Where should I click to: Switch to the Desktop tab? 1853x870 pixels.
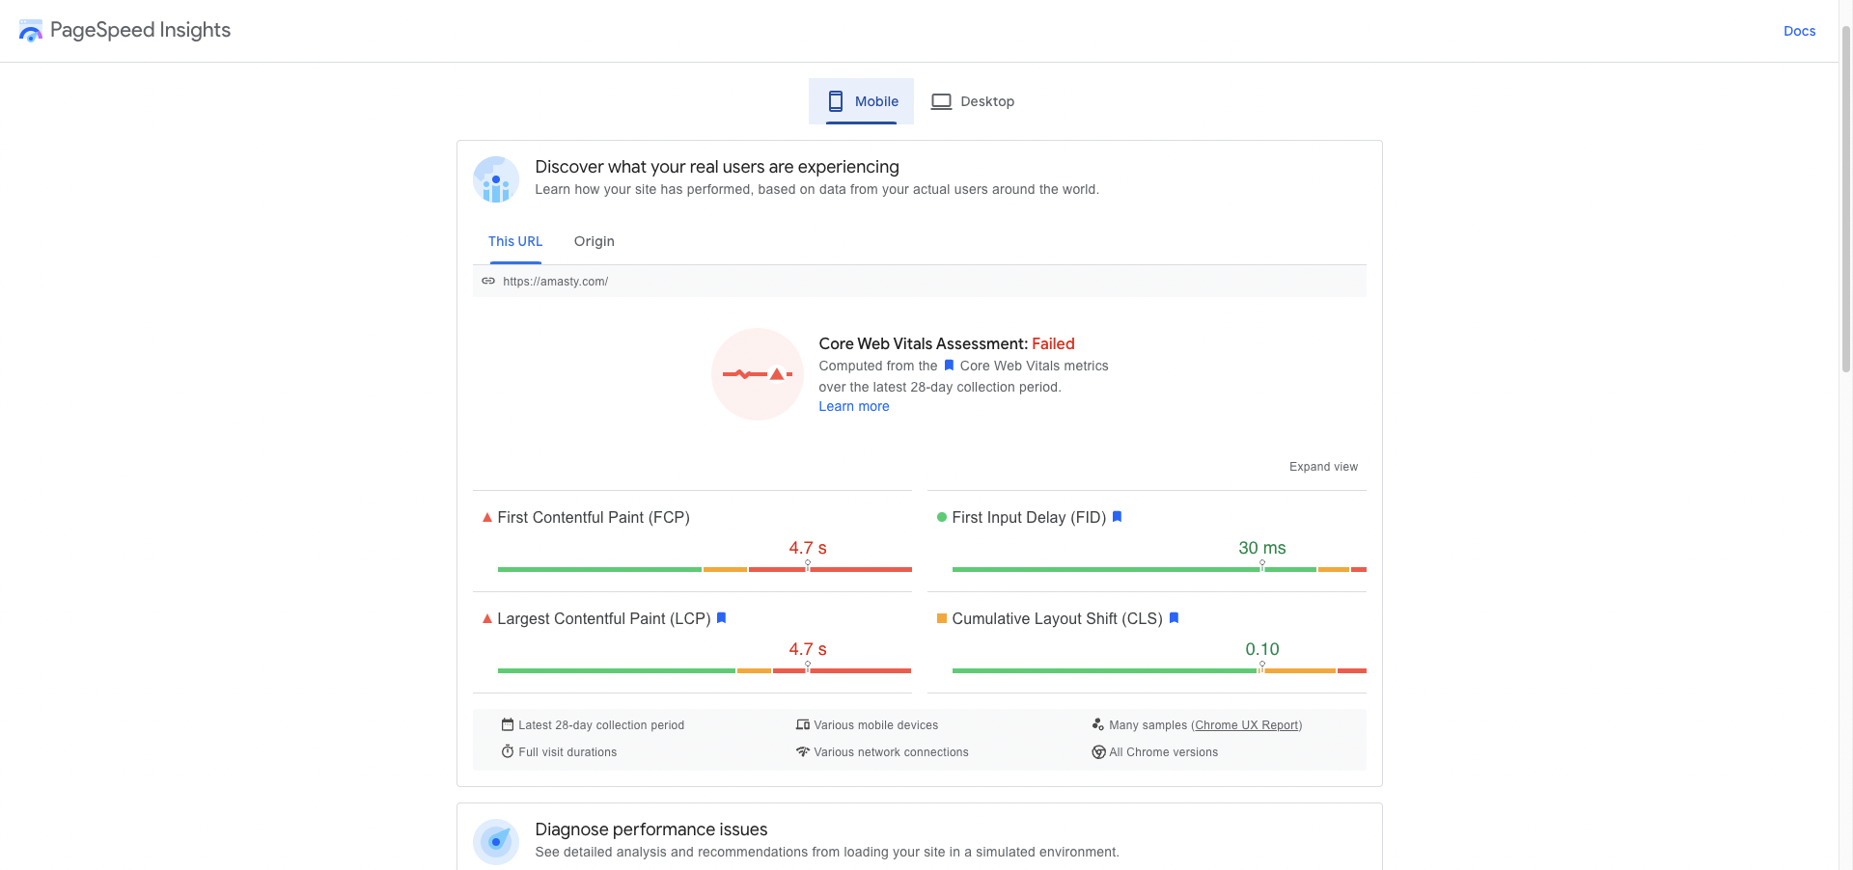click(x=973, y=101)
